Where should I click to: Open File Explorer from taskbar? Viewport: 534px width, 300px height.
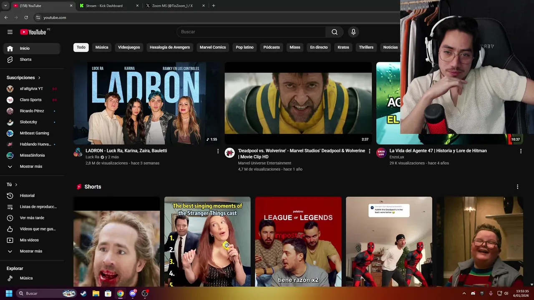(x=96, y=293)
